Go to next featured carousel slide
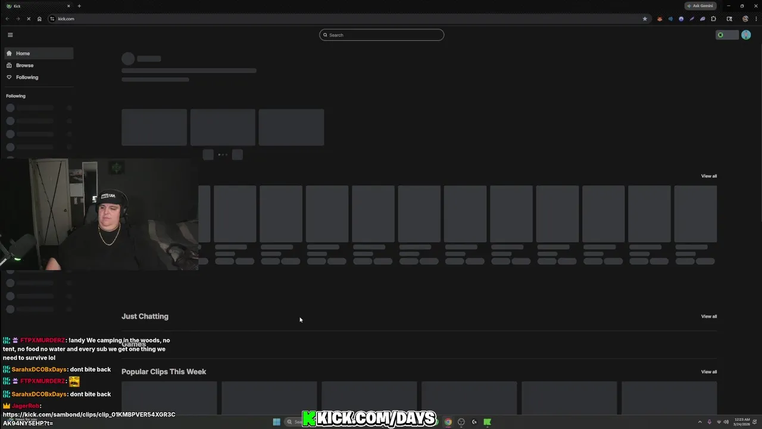 [237, 155]
